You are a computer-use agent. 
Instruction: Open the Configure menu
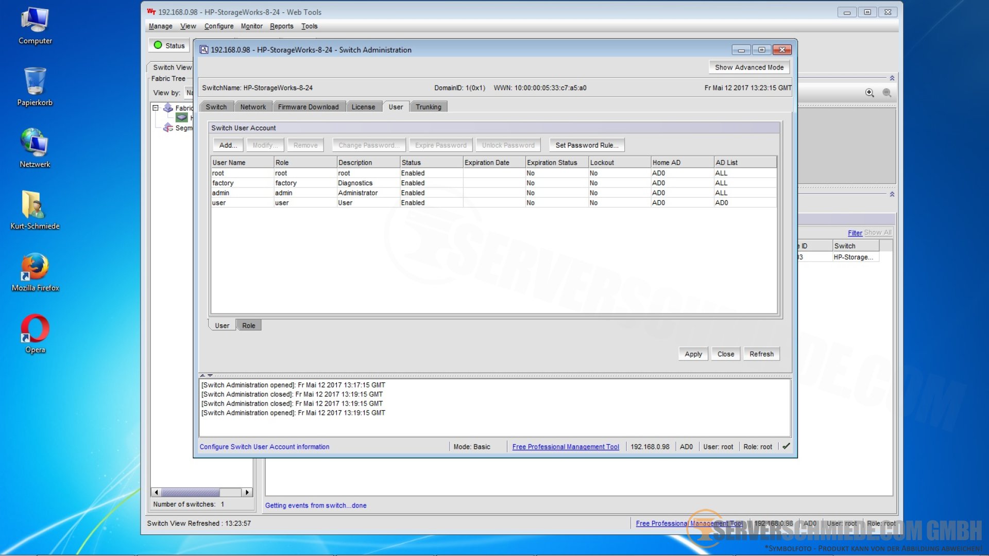coord(218,26)
